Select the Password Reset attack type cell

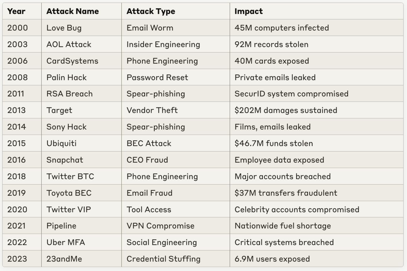175,77
